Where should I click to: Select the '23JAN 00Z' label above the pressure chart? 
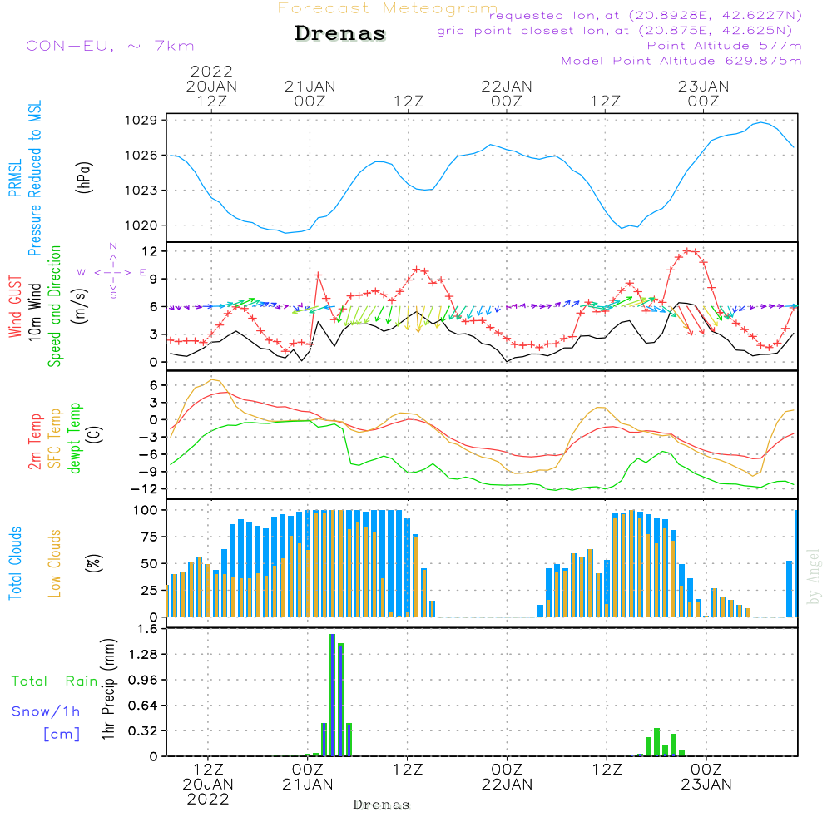704,93
